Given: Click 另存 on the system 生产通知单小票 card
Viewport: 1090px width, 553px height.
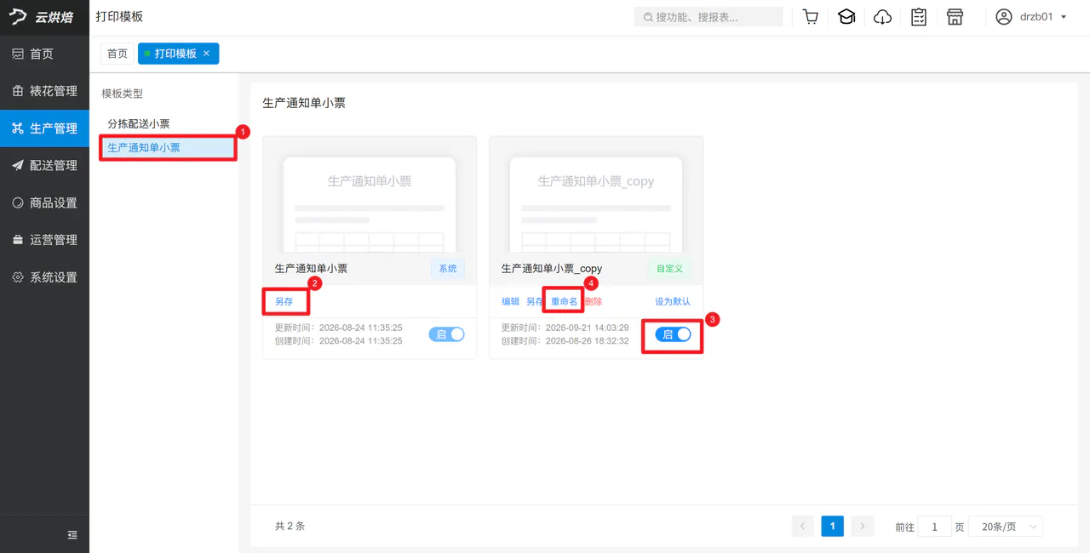Looking at the screenshot, I should (284, 301).
